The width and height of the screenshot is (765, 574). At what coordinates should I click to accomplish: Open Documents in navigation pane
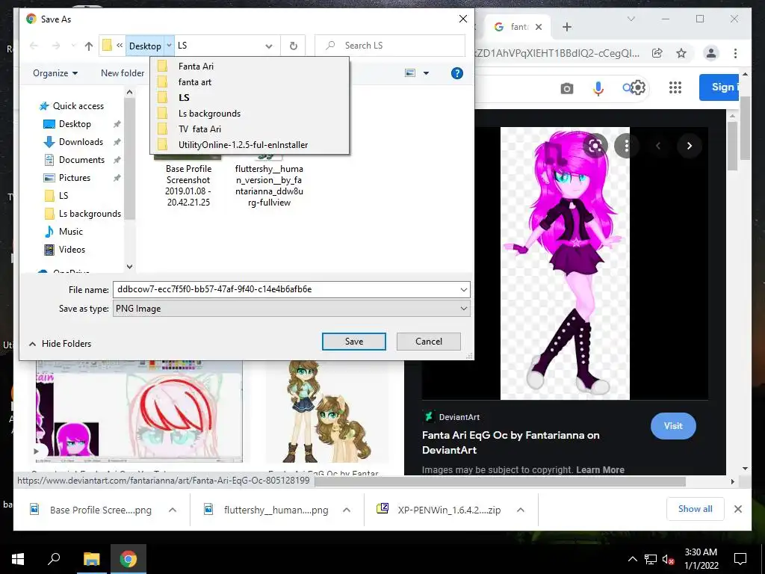tap(81, 160)
